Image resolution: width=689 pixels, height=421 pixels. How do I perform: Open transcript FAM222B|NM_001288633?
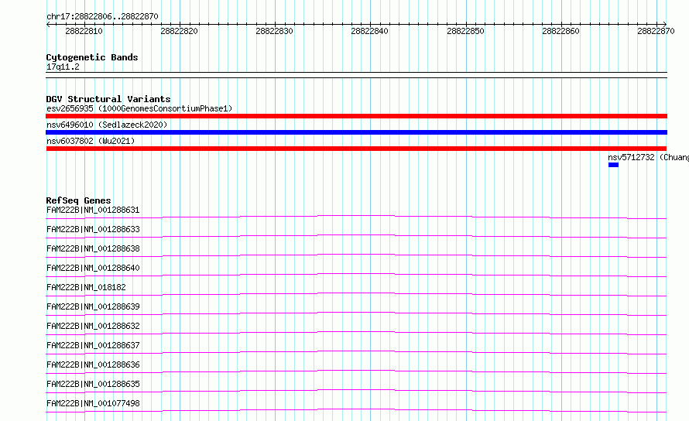pos(93,229)
